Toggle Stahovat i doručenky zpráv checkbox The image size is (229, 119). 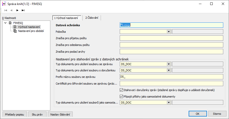(x=122, y=90)
